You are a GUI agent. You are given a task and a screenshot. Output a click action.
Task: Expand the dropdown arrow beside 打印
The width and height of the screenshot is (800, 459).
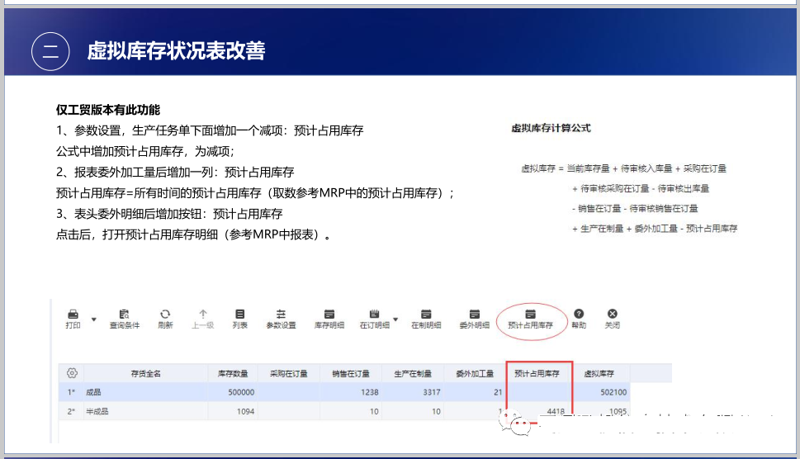(93, 319)
